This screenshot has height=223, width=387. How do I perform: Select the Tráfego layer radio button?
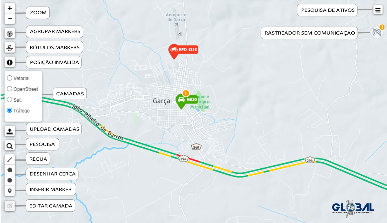(10, 110)
